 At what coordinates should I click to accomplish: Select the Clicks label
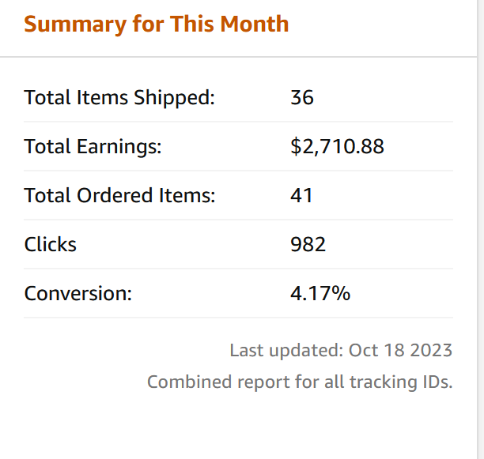50,244
